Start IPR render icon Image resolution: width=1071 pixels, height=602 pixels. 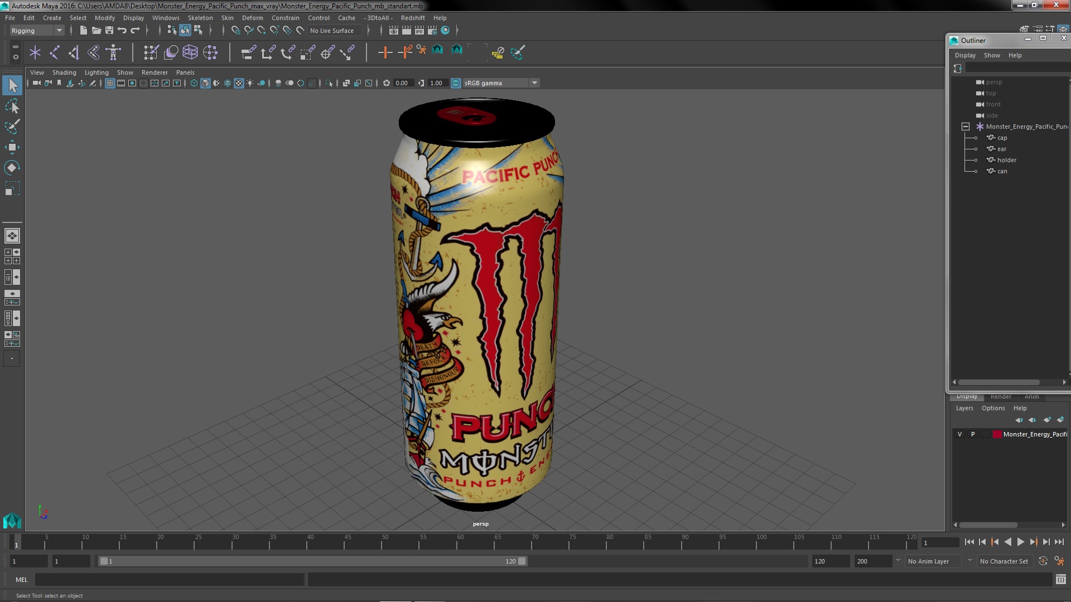pos(419,30)
